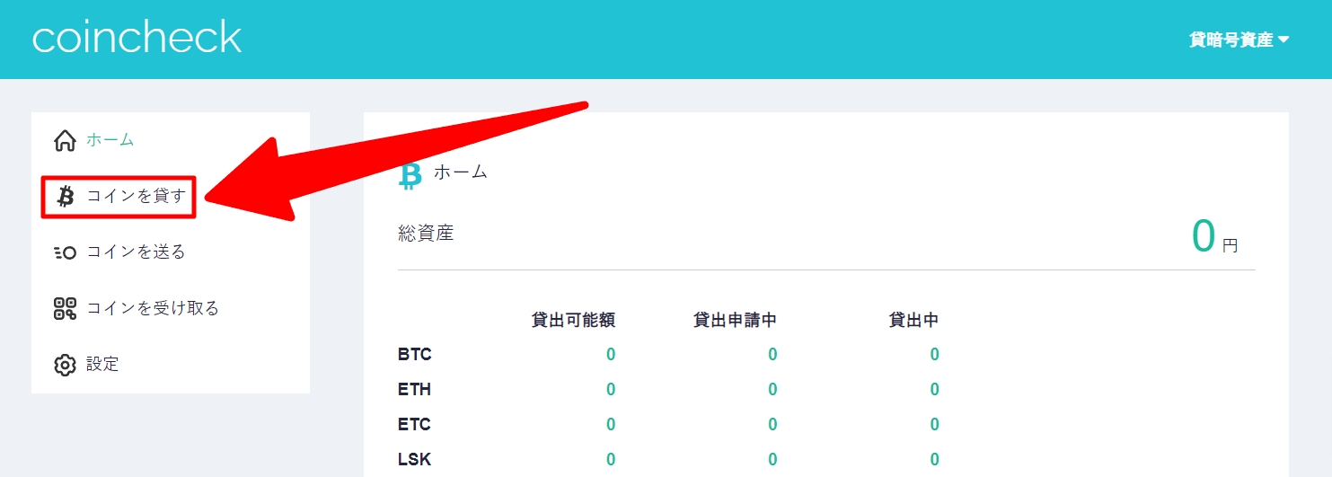
Task: Open コインを受け取る in the sidebar
Action: click(x=153, y=308)
